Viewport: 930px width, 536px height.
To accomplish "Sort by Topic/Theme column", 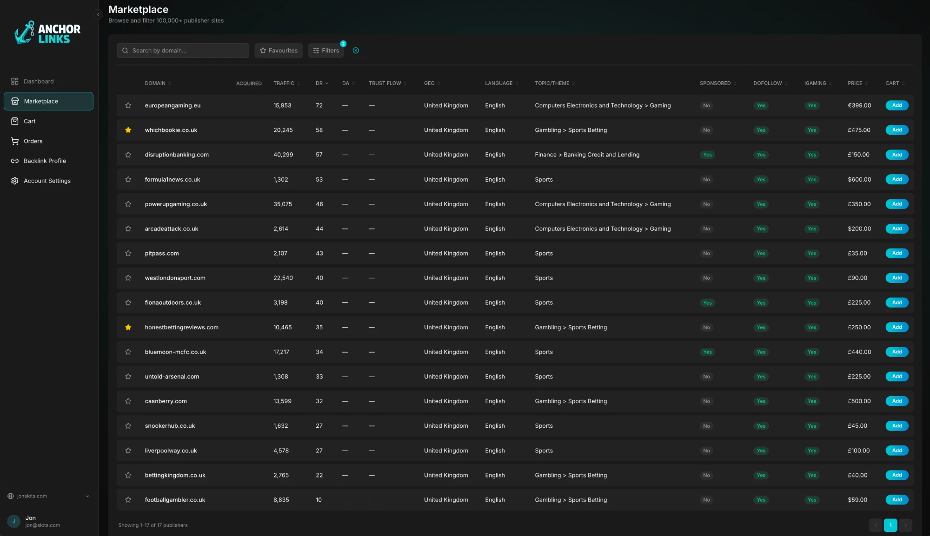I will (x=555, y=84).
